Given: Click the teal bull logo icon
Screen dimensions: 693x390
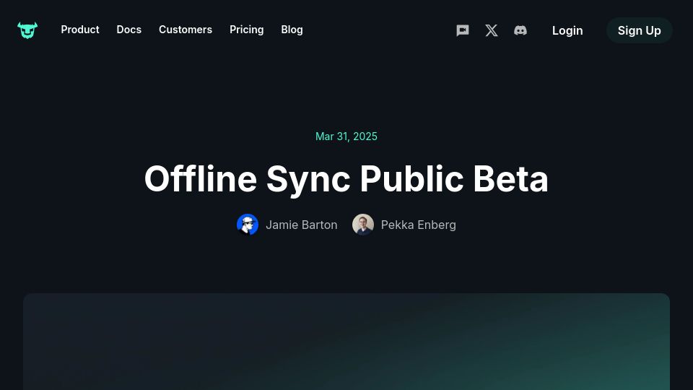Looking at the screenshot, I should tap(27, 30).
